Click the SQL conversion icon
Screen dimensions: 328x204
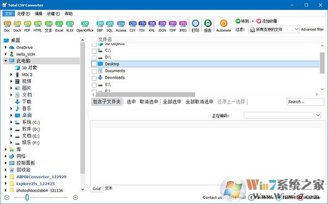(110, 26)
